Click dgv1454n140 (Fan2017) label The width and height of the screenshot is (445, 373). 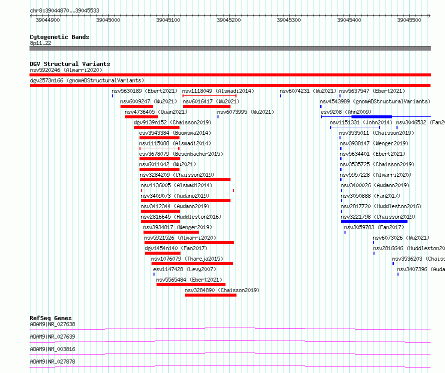point(176,248)
